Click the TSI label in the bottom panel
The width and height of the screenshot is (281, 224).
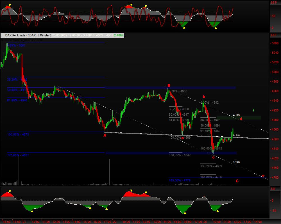[x=273, y=189]
